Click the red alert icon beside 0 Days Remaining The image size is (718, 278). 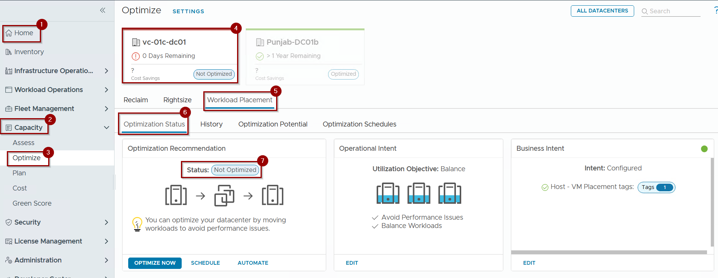click(135, 56)
